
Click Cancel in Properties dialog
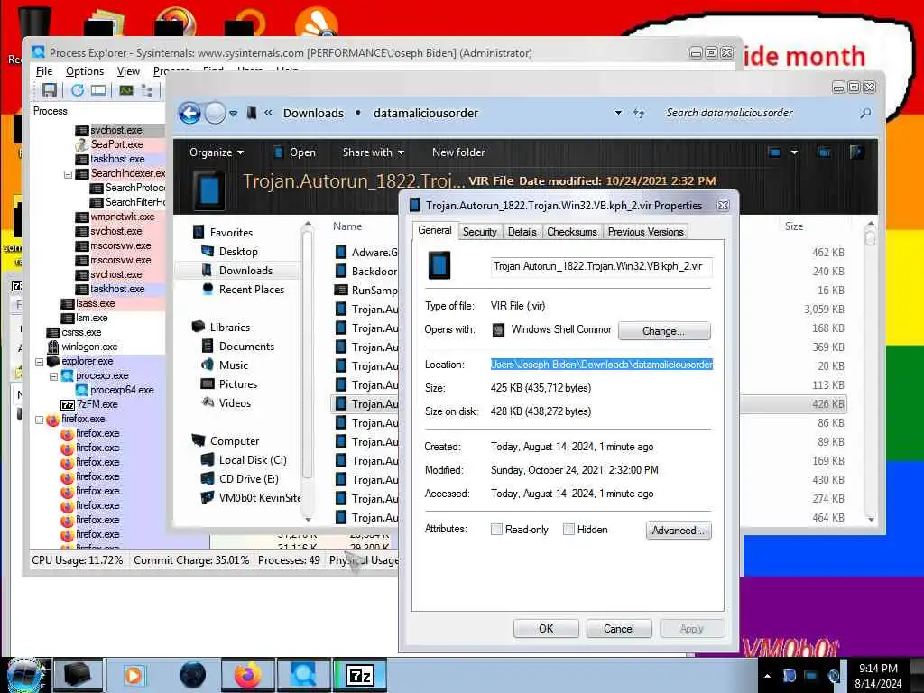tap(619, 629)
